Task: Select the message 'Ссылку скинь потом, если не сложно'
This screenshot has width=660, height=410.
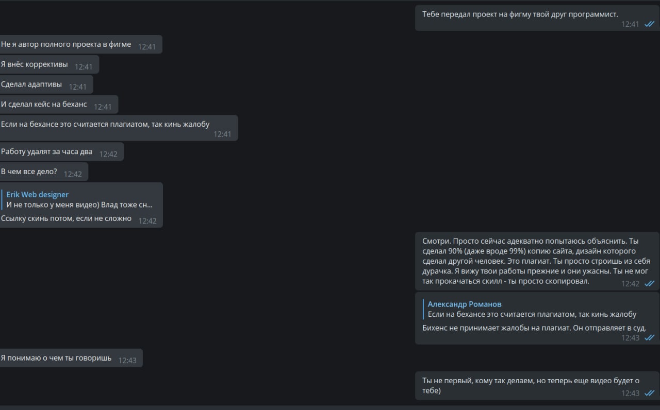Action: [66, 218]
